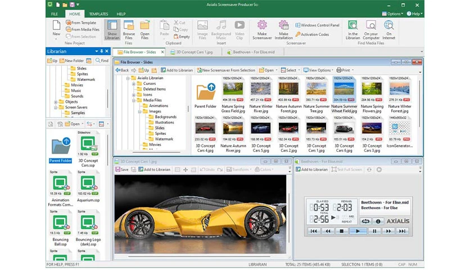This screenshot has height=272, width=470.
Task: Open View Options dropdown
Action: 318,70
